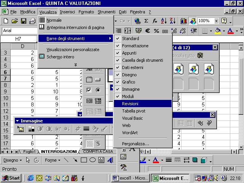Click Increase Decimal icon
The image size is (244, 183).
174,30
